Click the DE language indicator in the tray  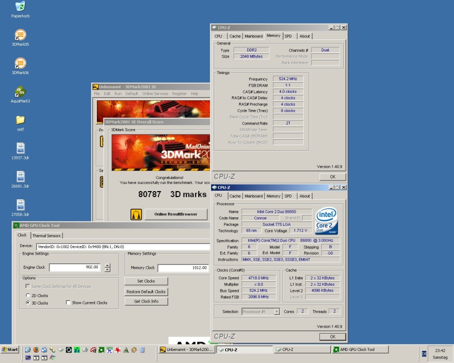pos(424,354)
